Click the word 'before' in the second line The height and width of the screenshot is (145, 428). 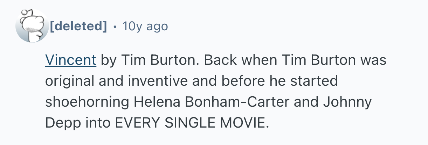tap(239, 81)
